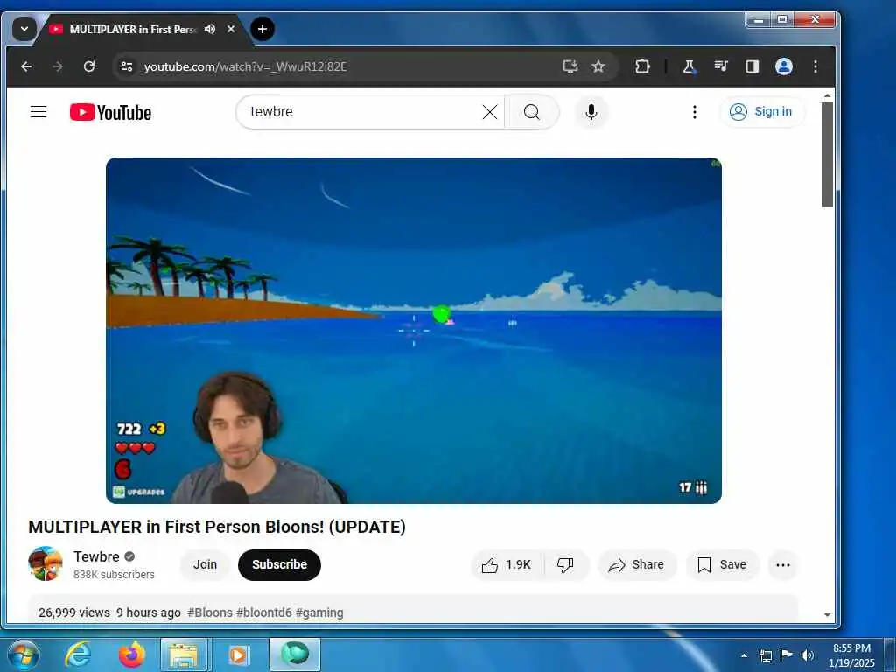Viewport: 896px width, 672px height.
Task: Open the Tewbre channel name link
Action: tap(96, 556)
